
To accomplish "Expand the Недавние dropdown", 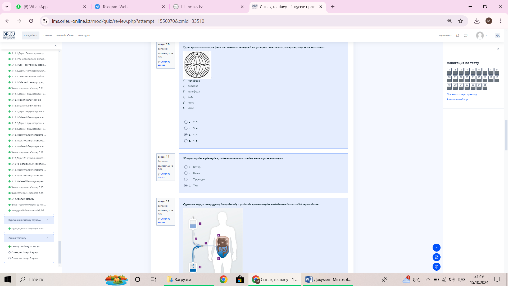I will 445,35.
